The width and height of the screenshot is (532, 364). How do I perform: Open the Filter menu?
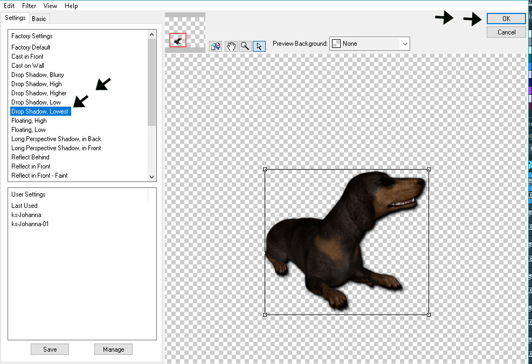click(x=29, y=6)
